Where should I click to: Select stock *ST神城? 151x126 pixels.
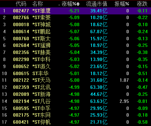pos(41,24)
